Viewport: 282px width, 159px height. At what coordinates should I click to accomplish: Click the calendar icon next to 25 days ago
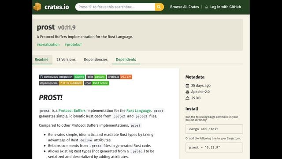tap(187, 86)
